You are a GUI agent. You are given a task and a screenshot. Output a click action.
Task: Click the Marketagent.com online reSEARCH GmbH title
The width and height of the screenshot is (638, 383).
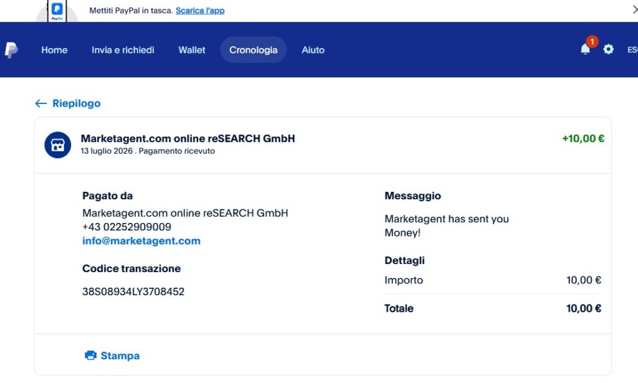(188, 139)
